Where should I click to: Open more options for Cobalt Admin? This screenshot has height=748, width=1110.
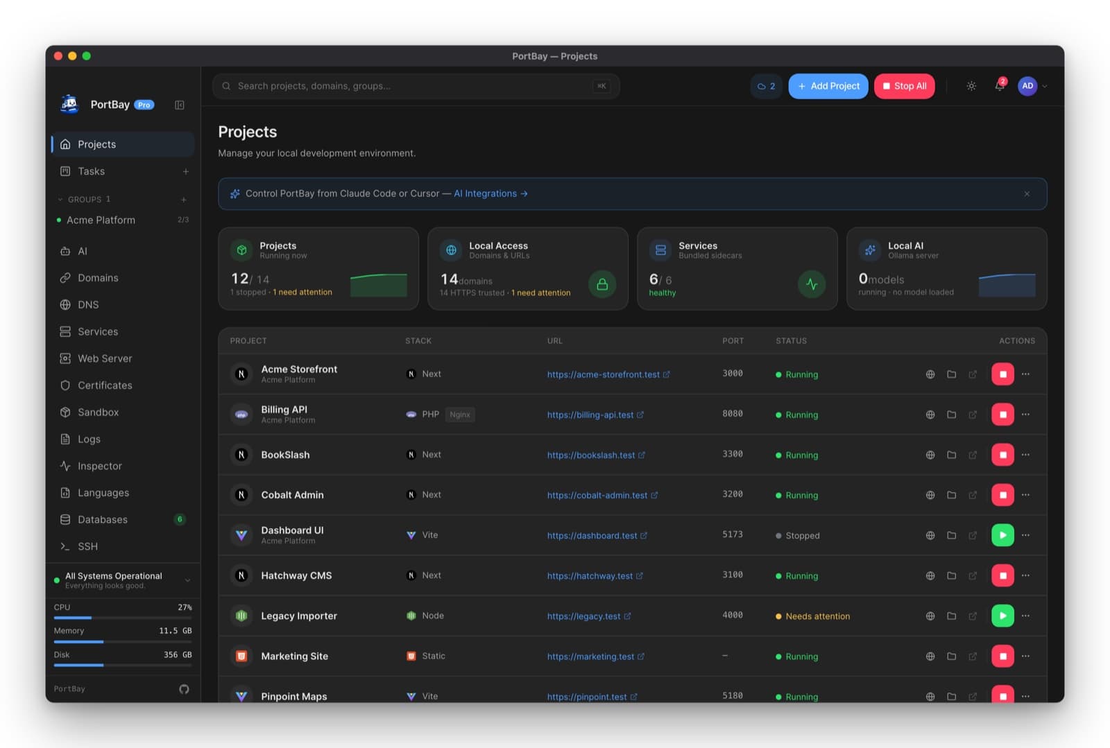click(1026, 495)
